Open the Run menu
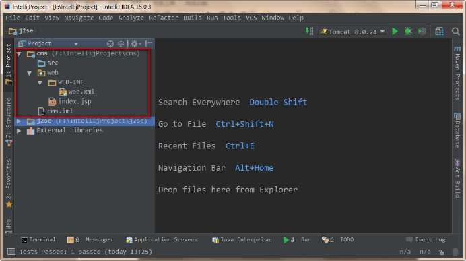This screenshot has width=466, height=261. [x=212, y=18]
